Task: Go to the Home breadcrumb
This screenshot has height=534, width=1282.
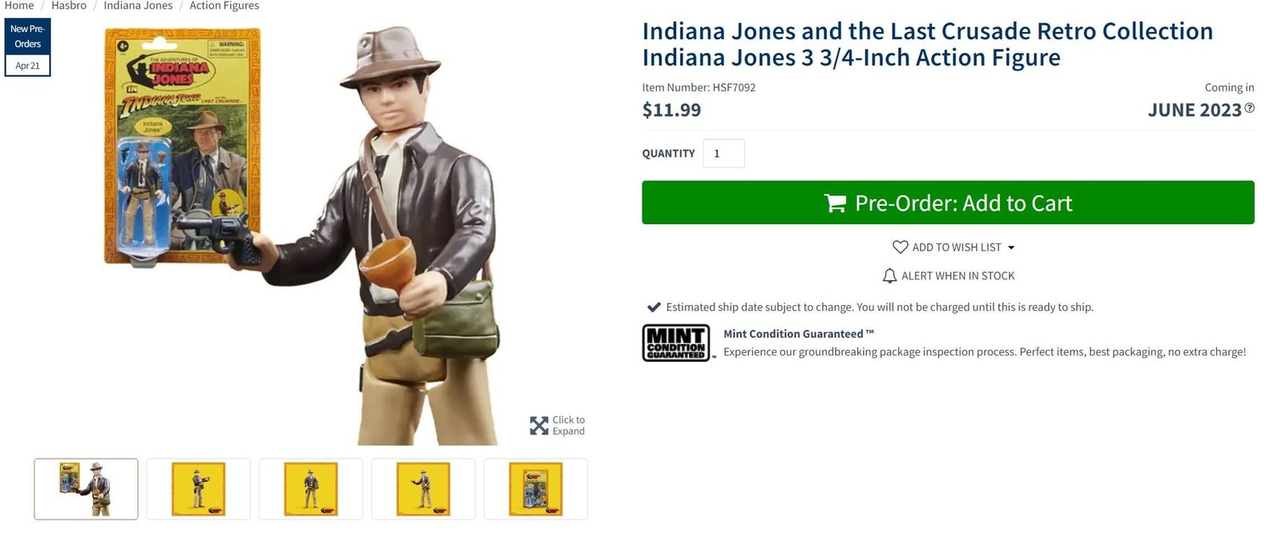Action: click(x=19, y=6)
